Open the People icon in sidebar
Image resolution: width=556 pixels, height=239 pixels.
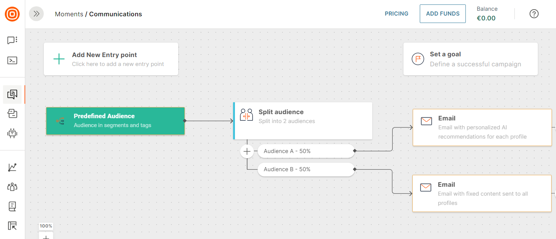point(12,187)
